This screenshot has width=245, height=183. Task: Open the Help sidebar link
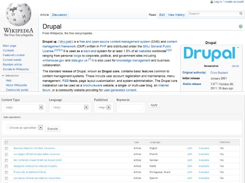point(9,80)
